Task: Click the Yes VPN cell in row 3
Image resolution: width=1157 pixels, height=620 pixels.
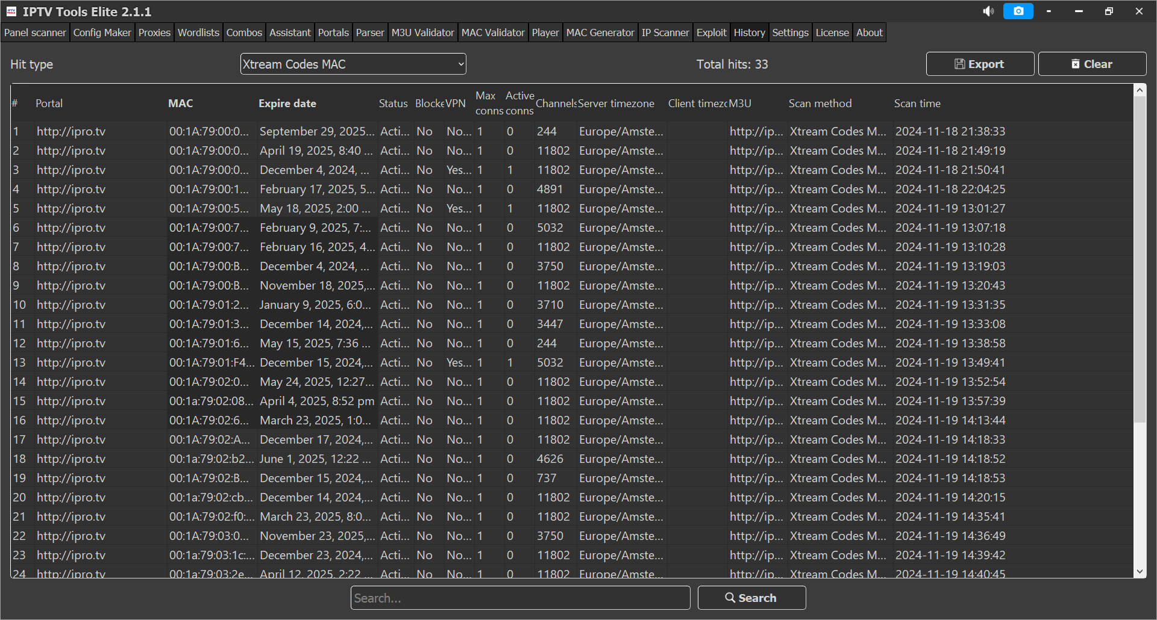Action: (x=459, y=170)
